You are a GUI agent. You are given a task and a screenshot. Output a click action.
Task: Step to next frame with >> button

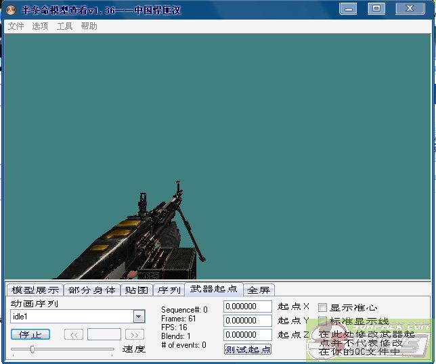click(135, 334)
